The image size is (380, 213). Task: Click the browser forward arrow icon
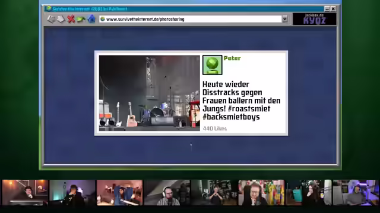(x=61, y=19)
